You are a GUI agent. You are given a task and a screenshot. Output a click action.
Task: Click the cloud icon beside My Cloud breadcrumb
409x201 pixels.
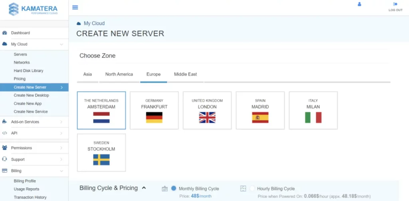79,24
